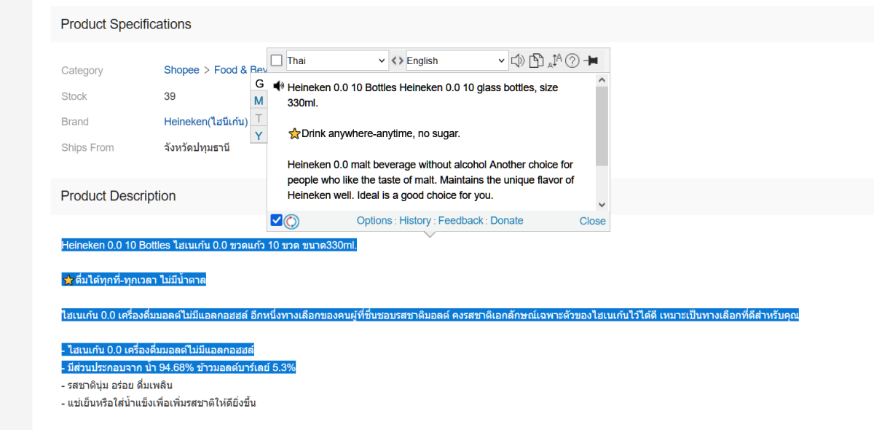Click the circular translator logo icon
Image resolution: width=874 pixels, height=430 pixels.
coord(292,221)
